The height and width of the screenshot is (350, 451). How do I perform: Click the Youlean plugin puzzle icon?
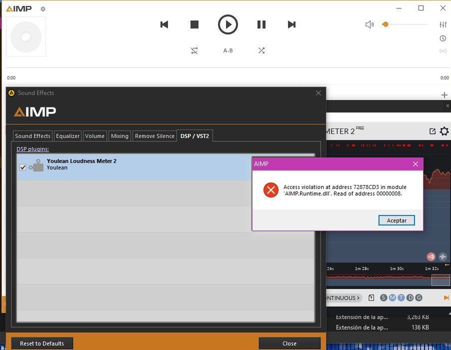[x=36, y=165]
